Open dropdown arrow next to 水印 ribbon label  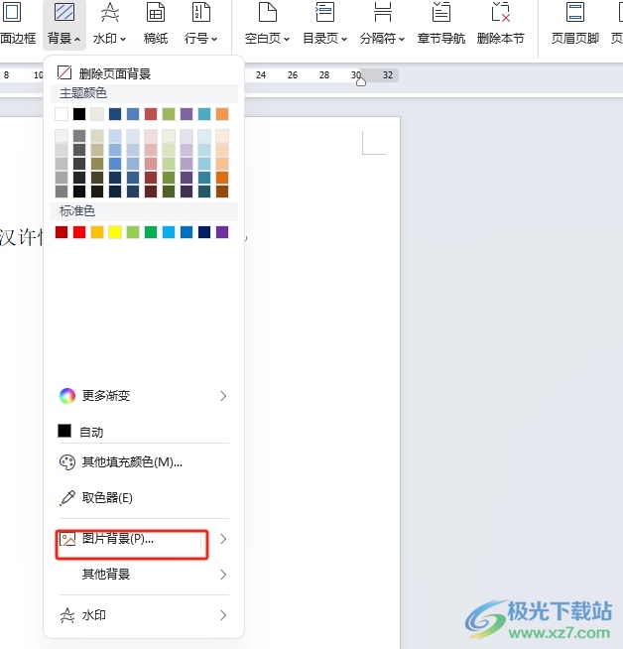point(123,40)
